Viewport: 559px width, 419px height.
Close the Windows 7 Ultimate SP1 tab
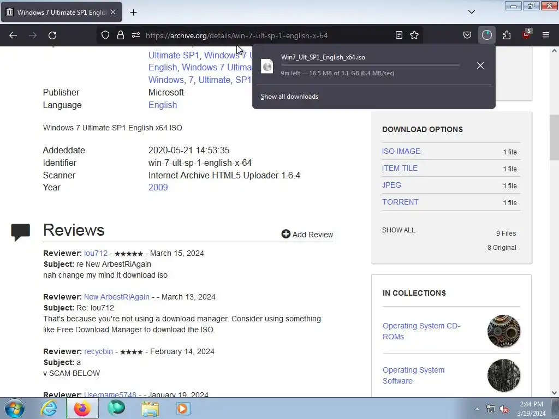112,12
